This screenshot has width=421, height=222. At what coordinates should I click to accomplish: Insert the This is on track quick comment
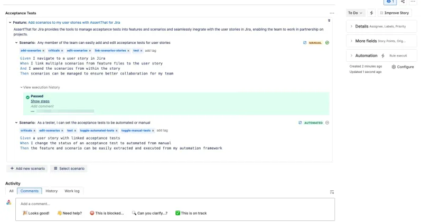[x=191, y=213]
